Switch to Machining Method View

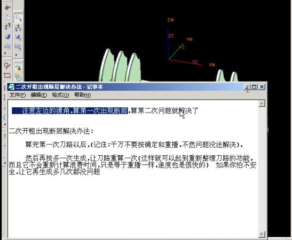18,47
